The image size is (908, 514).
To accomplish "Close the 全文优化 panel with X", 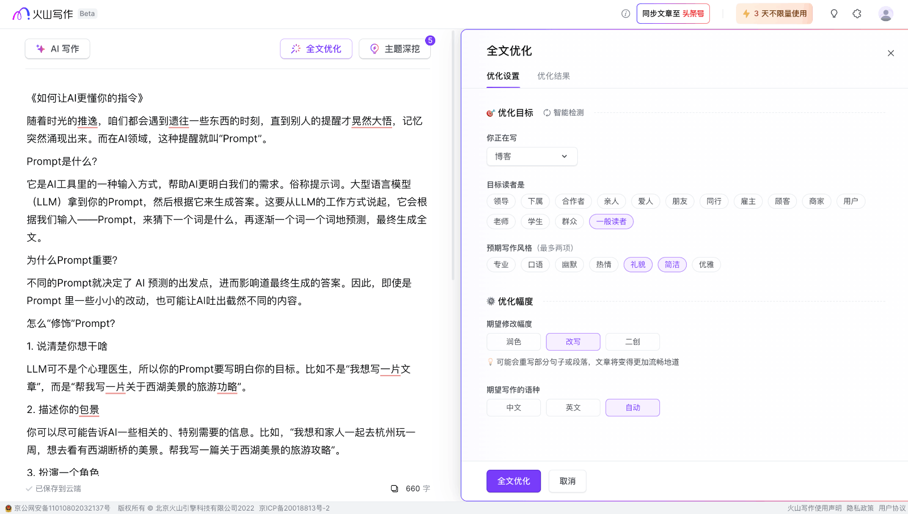I will 890,53.
